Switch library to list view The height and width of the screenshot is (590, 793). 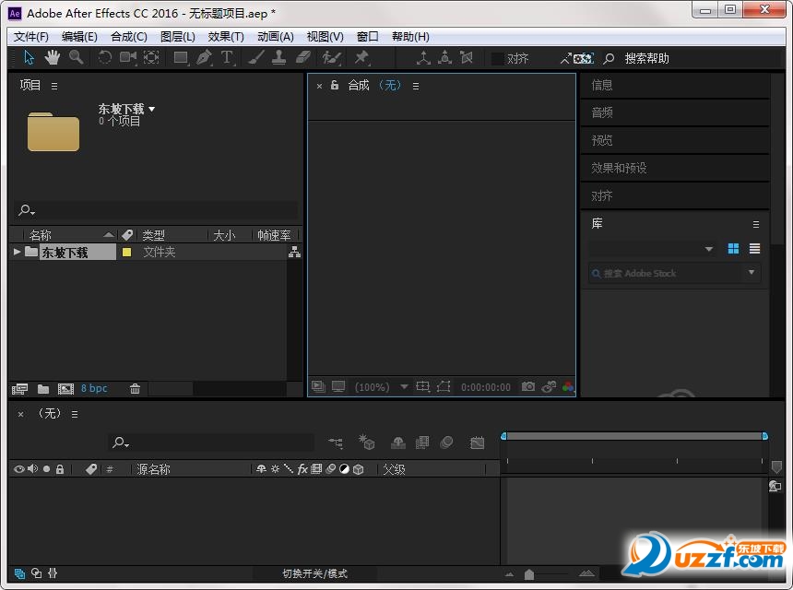[x=754, y=249]
